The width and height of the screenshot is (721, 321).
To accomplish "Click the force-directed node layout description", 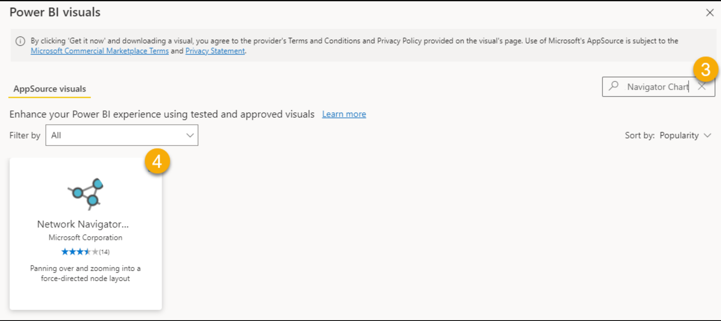I will coord(86,273).
